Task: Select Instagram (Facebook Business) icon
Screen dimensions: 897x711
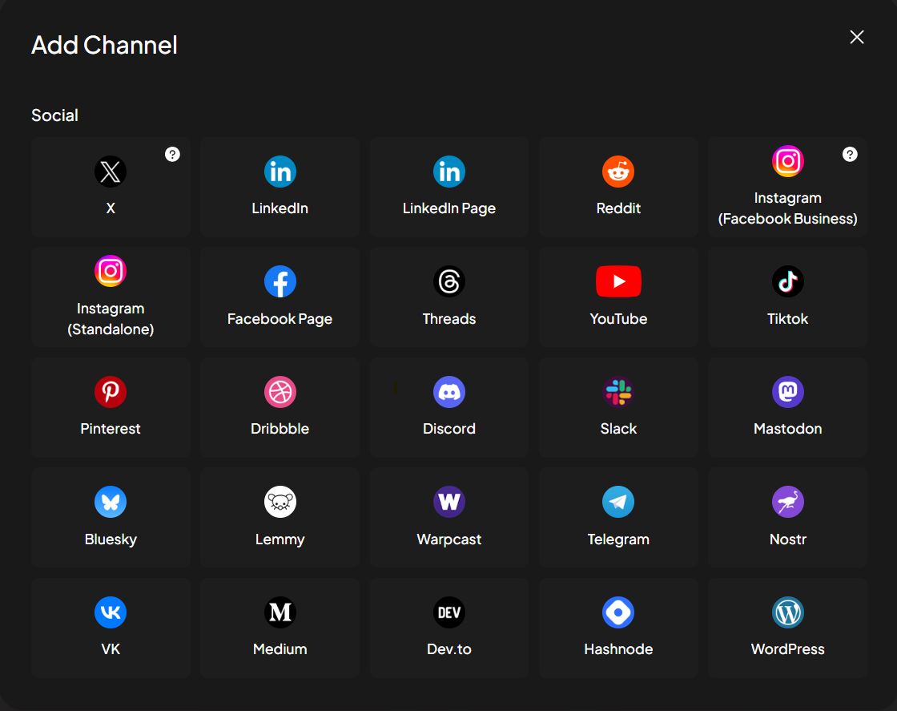Action: pos(788,161)
